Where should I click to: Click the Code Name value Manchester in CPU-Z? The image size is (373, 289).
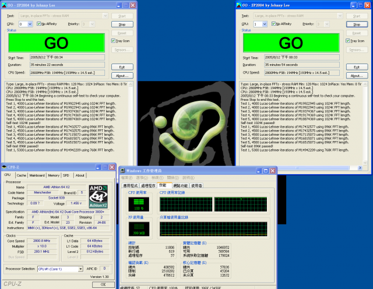43,192
